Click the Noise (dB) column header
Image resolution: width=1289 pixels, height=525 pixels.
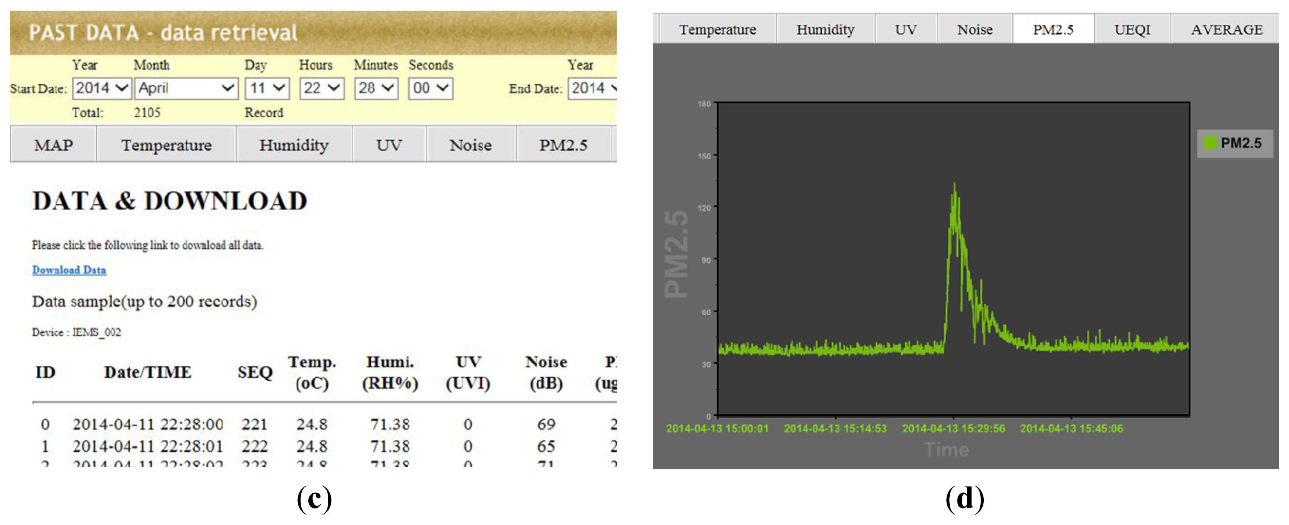coord(546,372)
